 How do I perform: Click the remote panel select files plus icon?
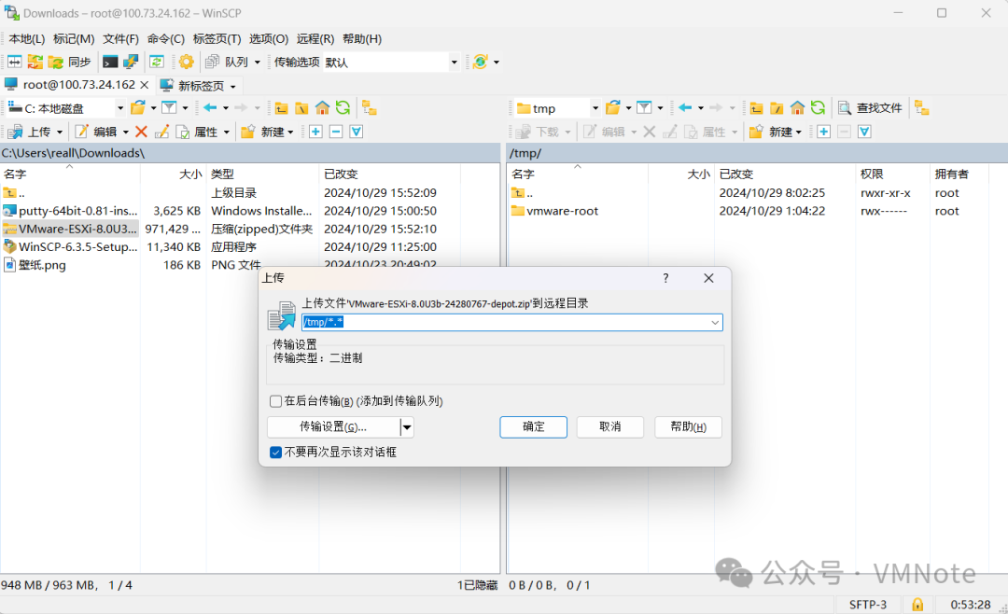tap(823, 132)
